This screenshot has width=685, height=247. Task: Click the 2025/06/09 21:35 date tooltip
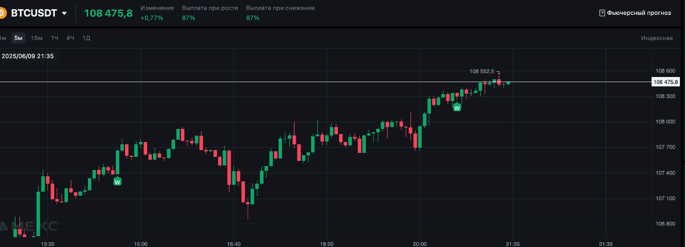(27, 56)
